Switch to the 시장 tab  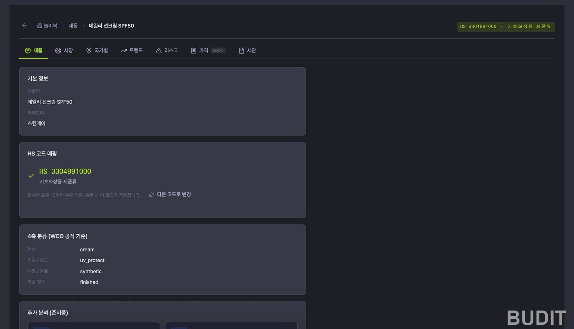(64, 50)
